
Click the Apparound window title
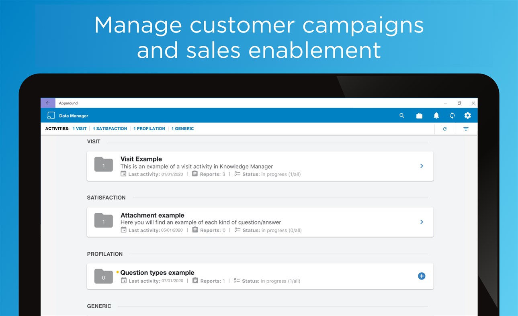click(68, 103)
